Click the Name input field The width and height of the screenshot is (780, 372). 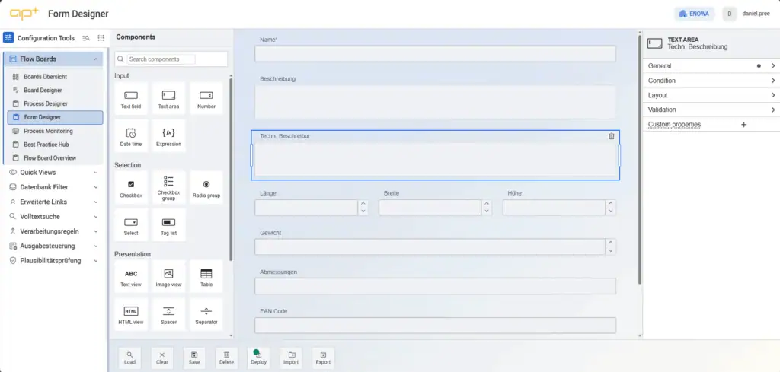(435, 54)
